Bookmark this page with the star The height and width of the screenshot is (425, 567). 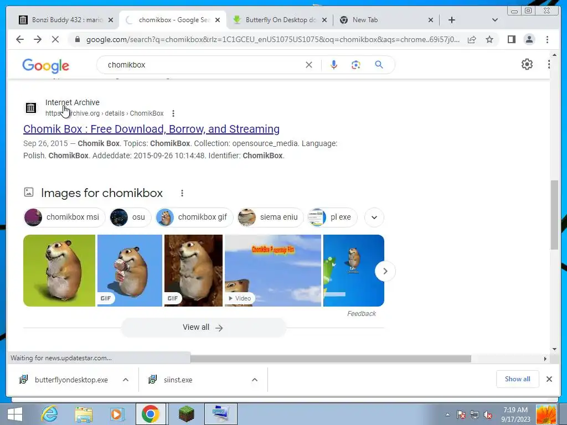click(489, 39)
